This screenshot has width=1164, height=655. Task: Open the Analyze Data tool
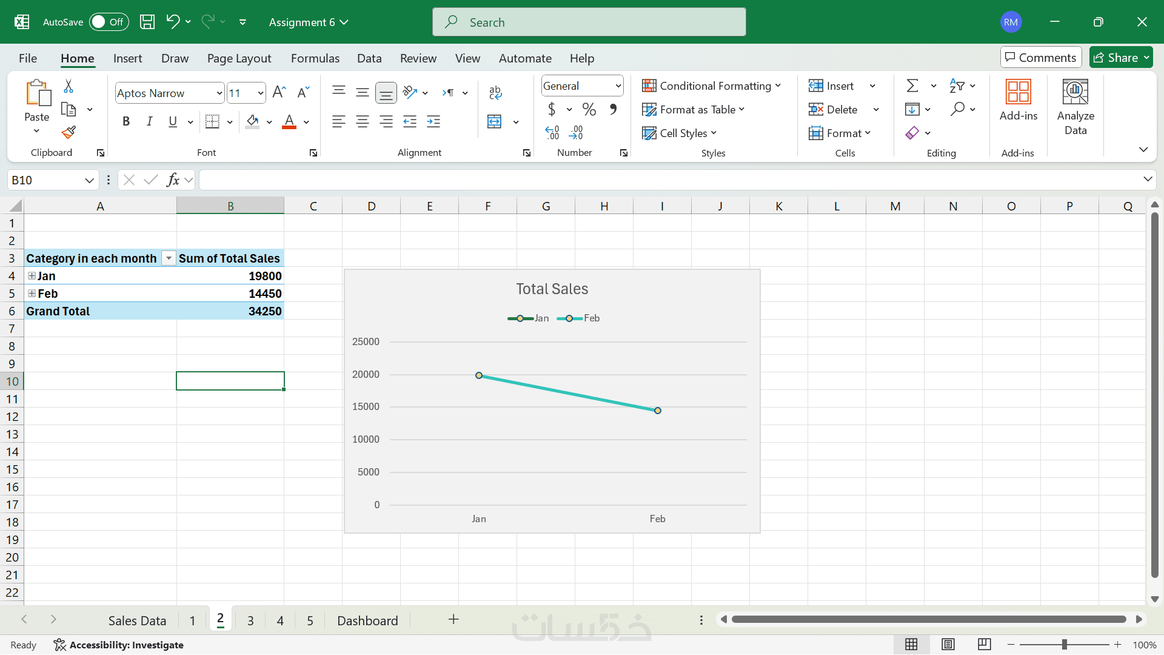[1075, 107]
